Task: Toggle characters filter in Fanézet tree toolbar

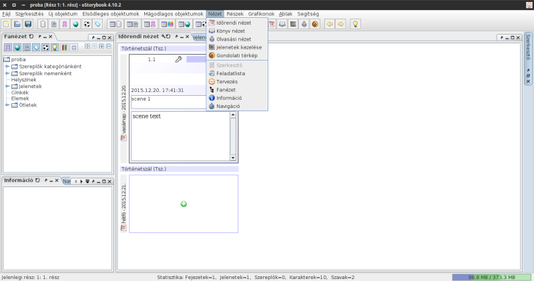Action: point(8,47)
